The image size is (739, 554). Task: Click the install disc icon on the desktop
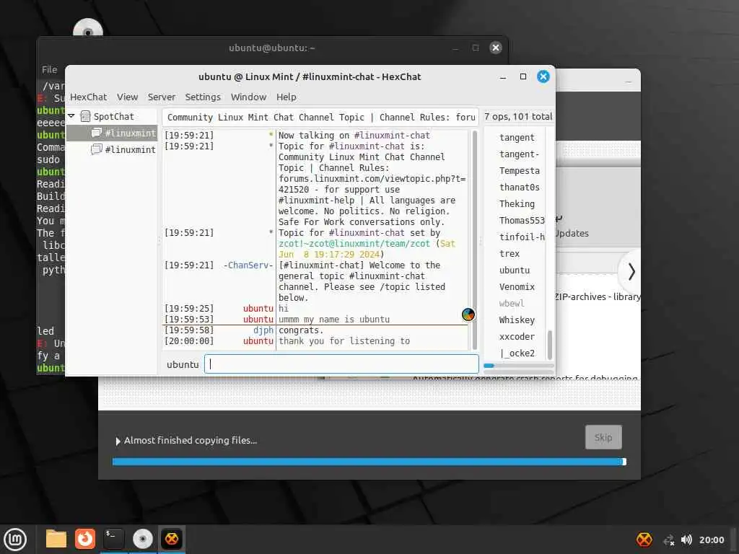click(x=87, y=29)
